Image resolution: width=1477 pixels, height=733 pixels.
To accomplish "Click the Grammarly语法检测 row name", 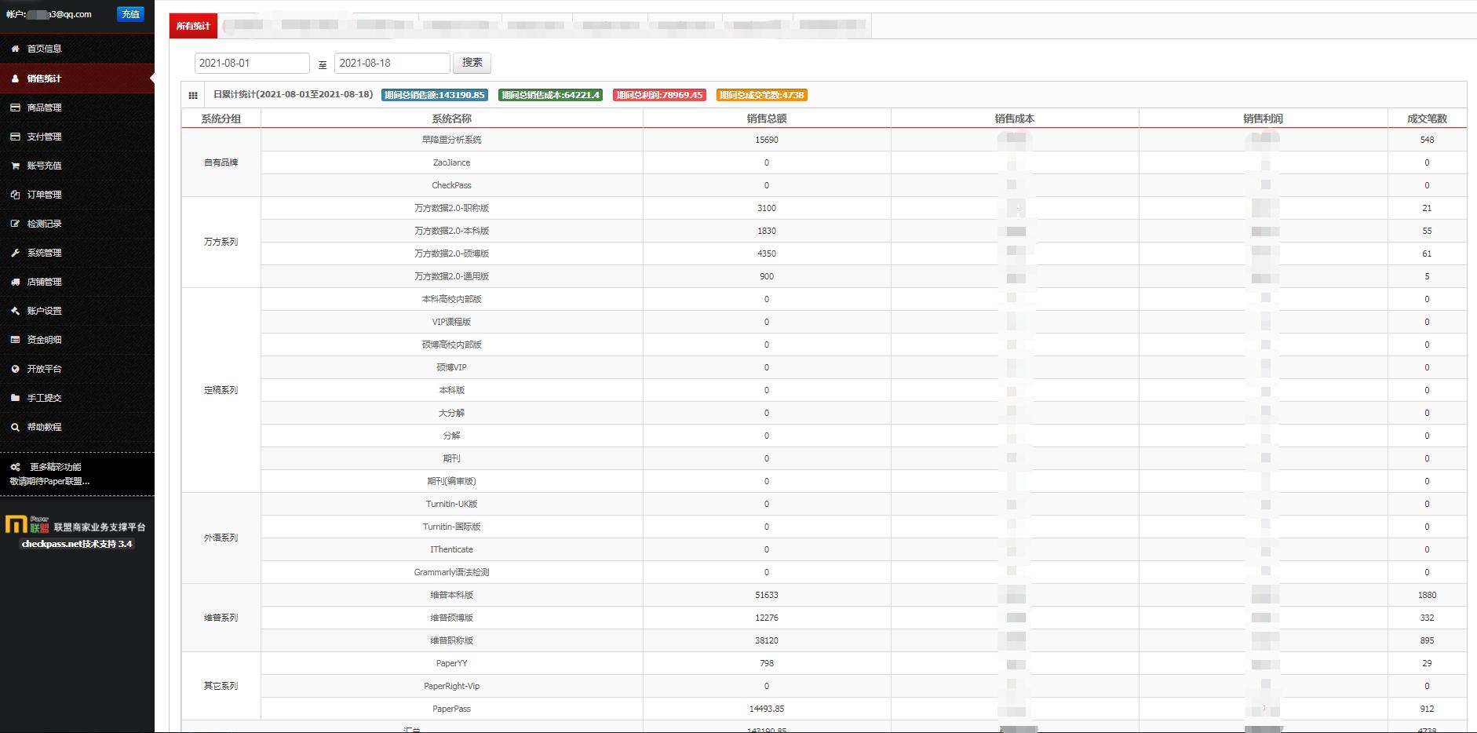I will 452,572.
